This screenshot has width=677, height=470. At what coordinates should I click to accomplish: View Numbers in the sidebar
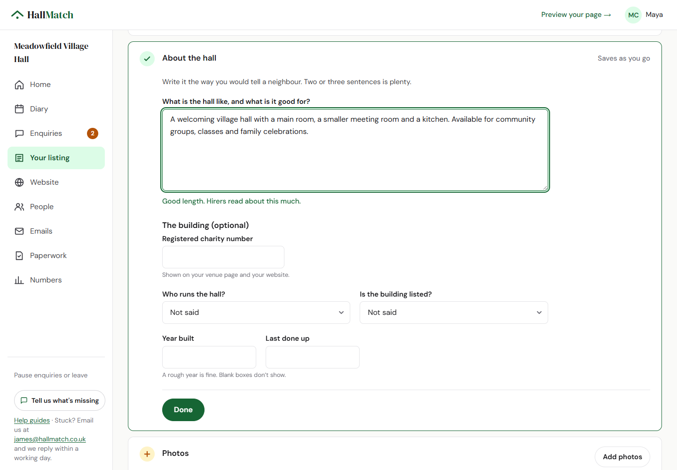[56, 280]
